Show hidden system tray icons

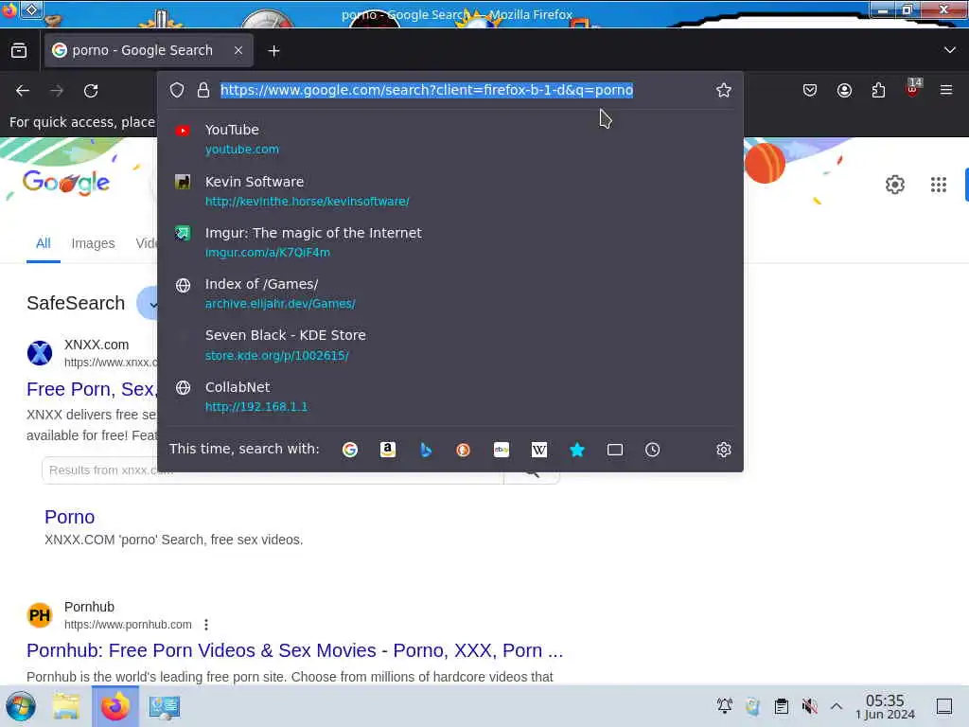837,706
